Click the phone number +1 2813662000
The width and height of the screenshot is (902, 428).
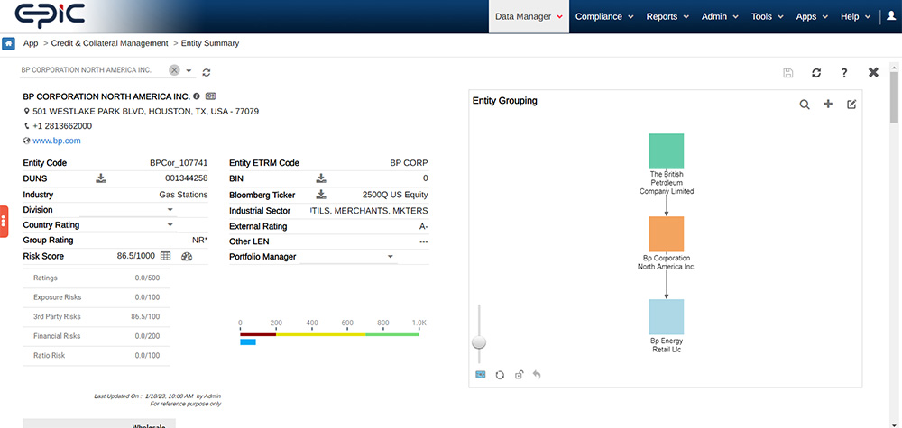[x=62, y=126]
